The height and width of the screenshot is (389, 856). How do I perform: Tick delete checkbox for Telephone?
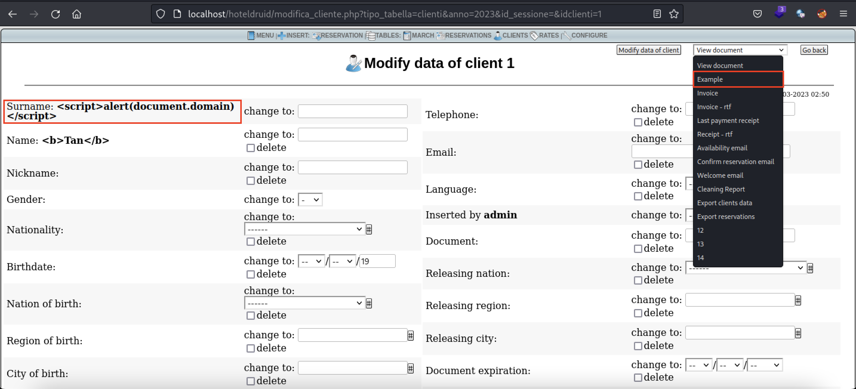click(x=638, y=122)
